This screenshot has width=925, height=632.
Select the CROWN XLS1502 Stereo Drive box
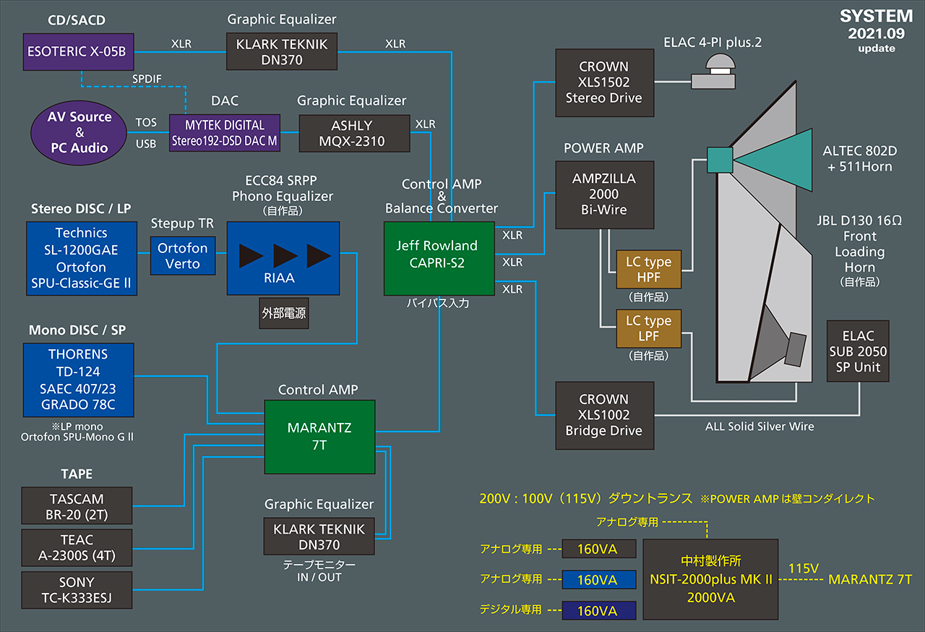tap(604, 82)
